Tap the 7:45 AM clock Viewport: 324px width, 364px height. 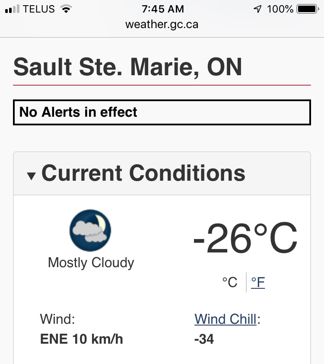click(163, 9)
